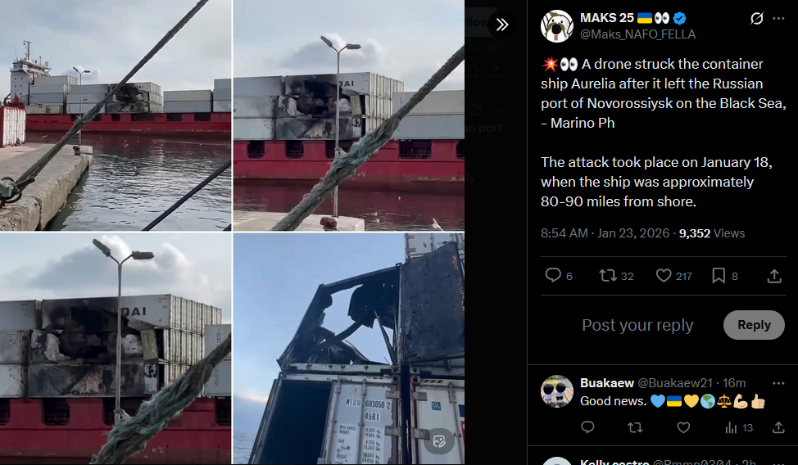View analytics of Buakaew's reply showing 13
Screen dimensions: 798x465
[x=738, y=428]
